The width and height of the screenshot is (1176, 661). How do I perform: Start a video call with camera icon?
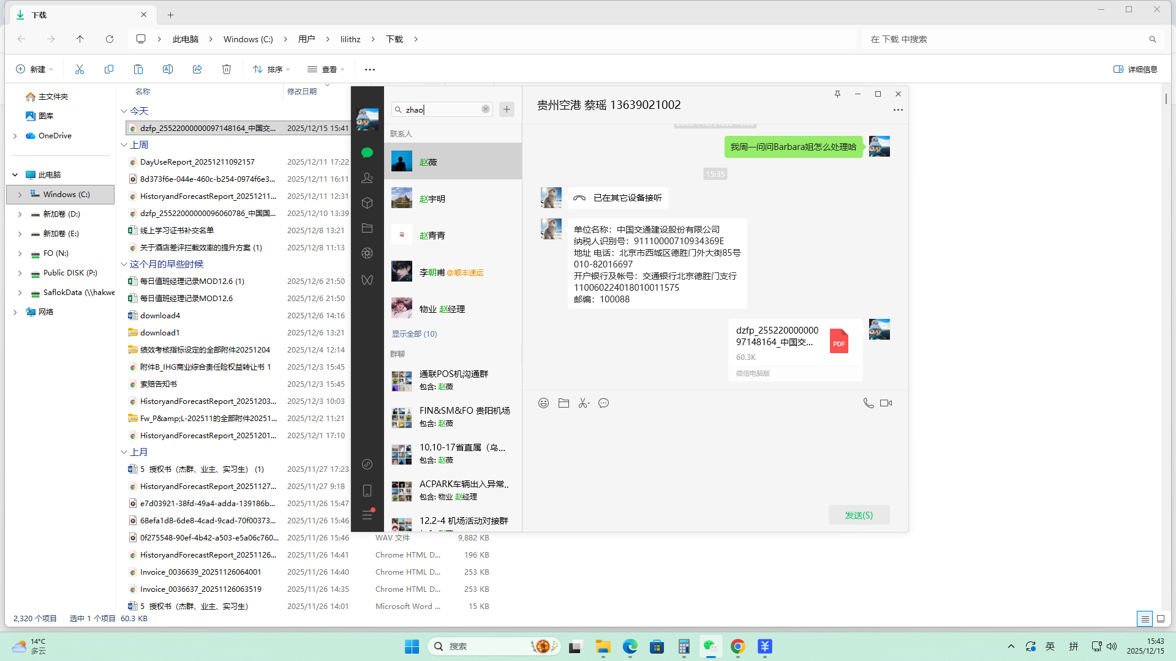886,403
